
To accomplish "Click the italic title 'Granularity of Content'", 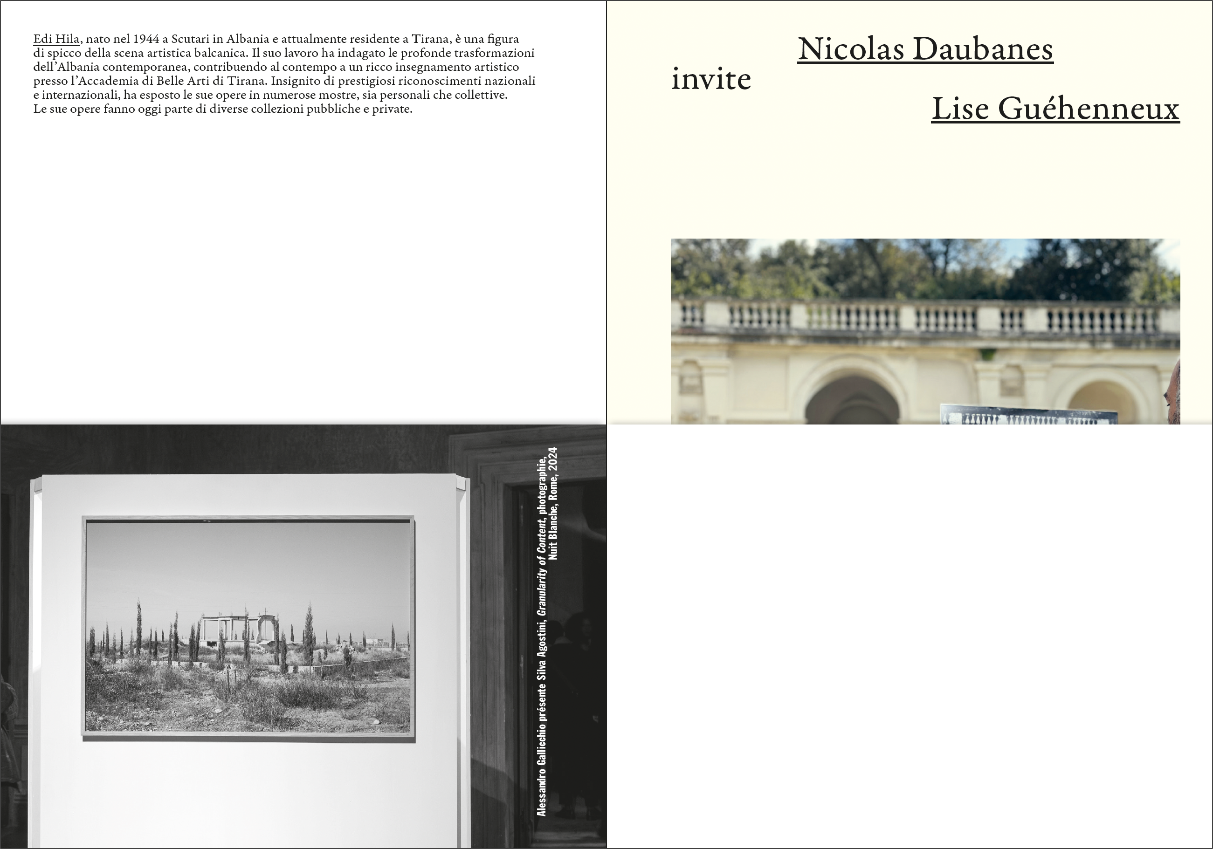I will pos(542,568).
